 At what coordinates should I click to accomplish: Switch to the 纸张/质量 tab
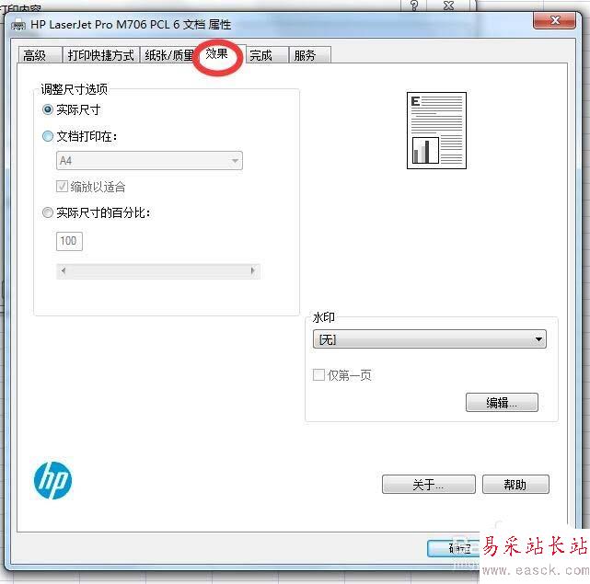[168, 55]
